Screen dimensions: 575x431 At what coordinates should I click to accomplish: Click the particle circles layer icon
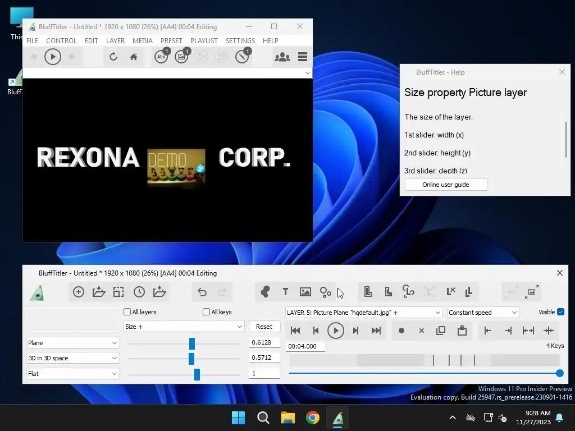click(325, 292)
